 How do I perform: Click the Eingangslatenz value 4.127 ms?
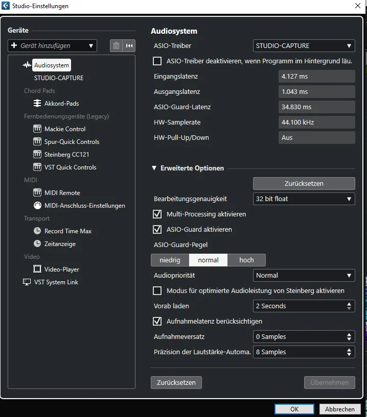317,77
